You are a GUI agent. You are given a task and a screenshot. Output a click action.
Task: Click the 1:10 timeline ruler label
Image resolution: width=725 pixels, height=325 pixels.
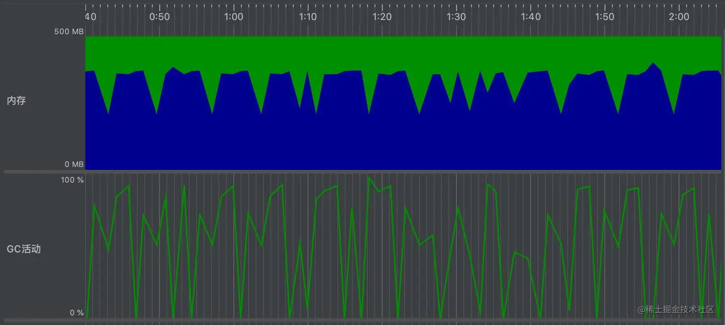308,17
